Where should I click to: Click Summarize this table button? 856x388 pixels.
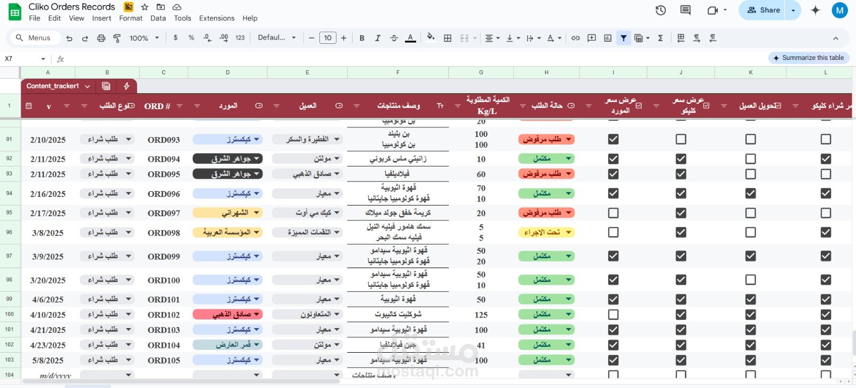(809, 58)
